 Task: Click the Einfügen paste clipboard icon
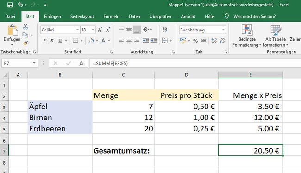13,30
